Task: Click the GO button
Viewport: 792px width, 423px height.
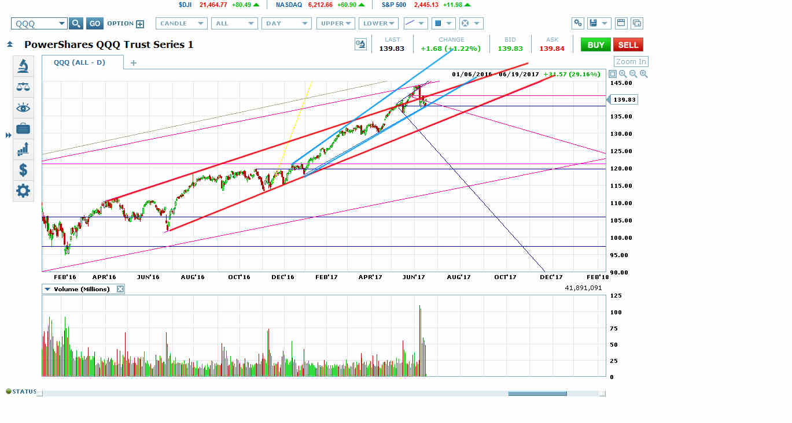Action: tap(95, 23)
